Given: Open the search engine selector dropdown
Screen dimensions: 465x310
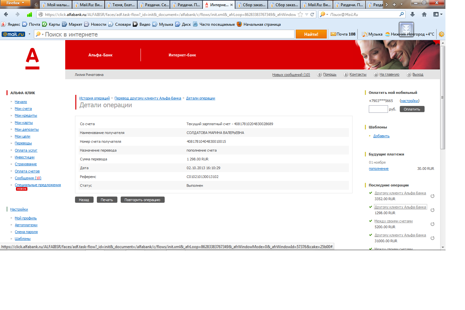Looking at the screenshot, I should tap(324, 14).
